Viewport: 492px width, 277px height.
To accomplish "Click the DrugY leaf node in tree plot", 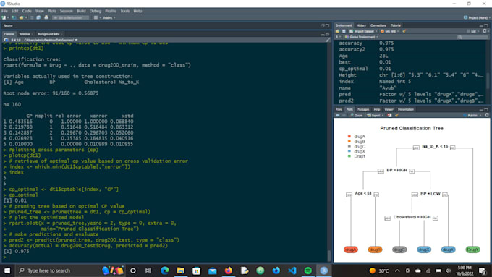I will 472,250.
